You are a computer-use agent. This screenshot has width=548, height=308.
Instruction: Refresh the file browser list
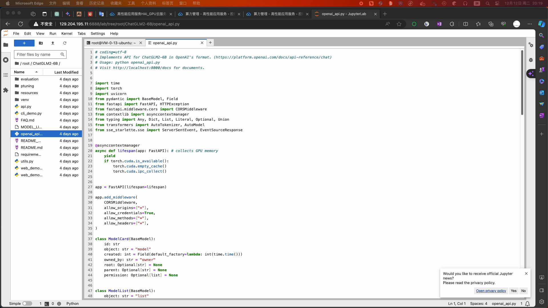(x=65, y=43)
